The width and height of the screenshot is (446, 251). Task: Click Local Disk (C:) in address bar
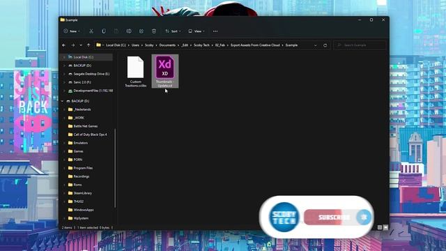[x=116, y=45]
